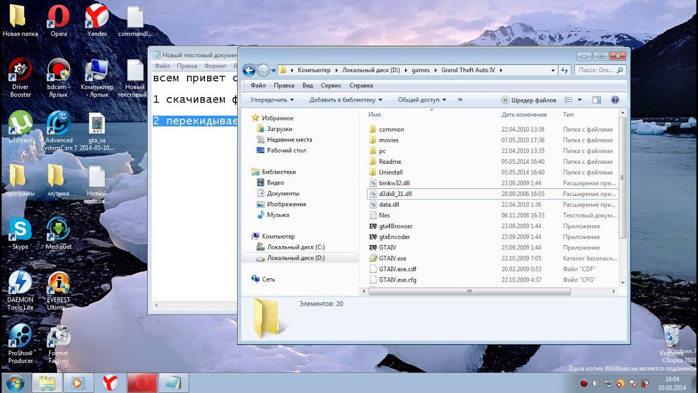
Task: Open Format Factory desktop icon
Action: tap(58, 344)
